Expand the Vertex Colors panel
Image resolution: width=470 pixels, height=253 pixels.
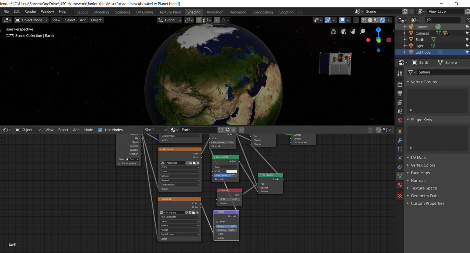click(x=423, y=165)
